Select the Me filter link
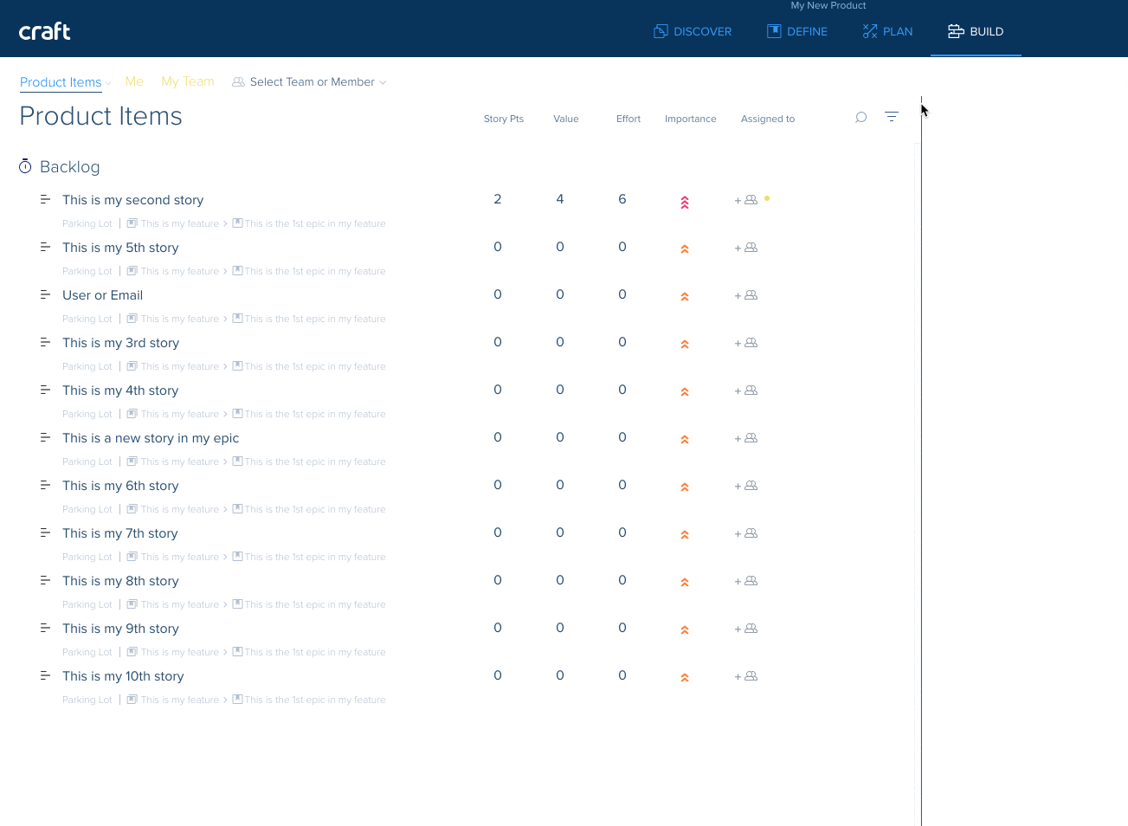The width and height of the screenshot is (1128, 826). [134, 81]
